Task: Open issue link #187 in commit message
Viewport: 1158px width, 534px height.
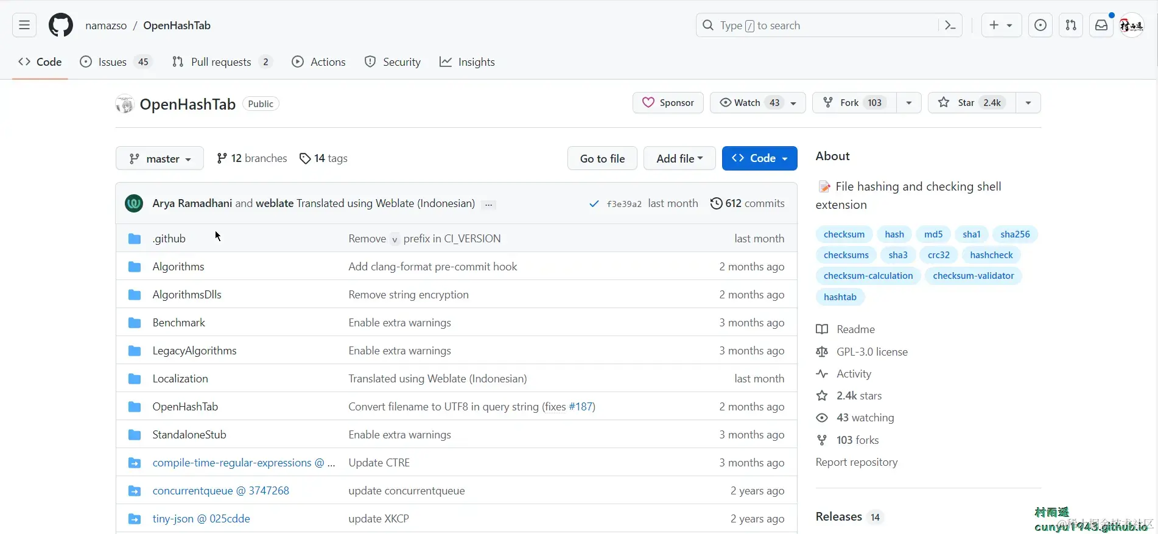Action: 580,407
